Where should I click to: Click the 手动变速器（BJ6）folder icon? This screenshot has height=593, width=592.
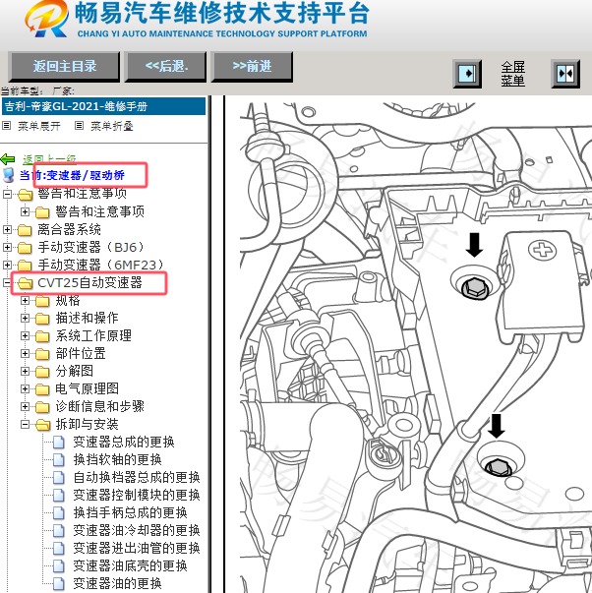[25, 248]
